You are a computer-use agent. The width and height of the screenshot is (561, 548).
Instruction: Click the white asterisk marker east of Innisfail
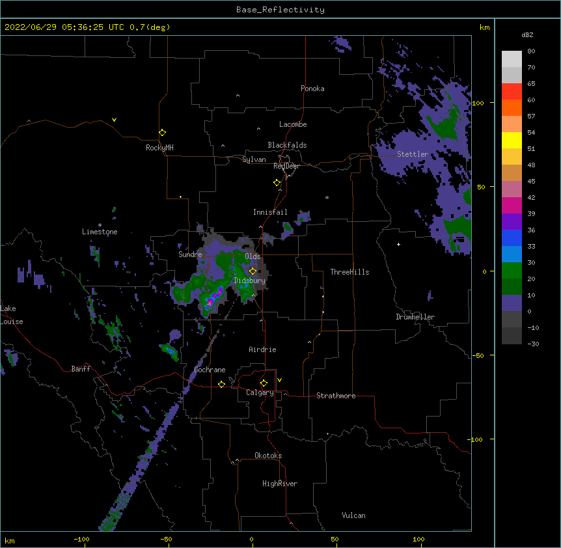(x=327, y=197)
